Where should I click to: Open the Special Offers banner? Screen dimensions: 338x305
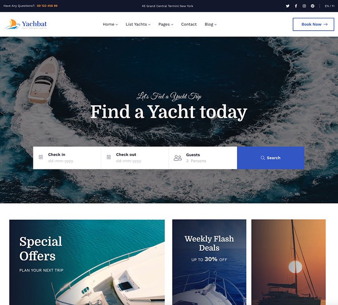(x=87, y=262)
